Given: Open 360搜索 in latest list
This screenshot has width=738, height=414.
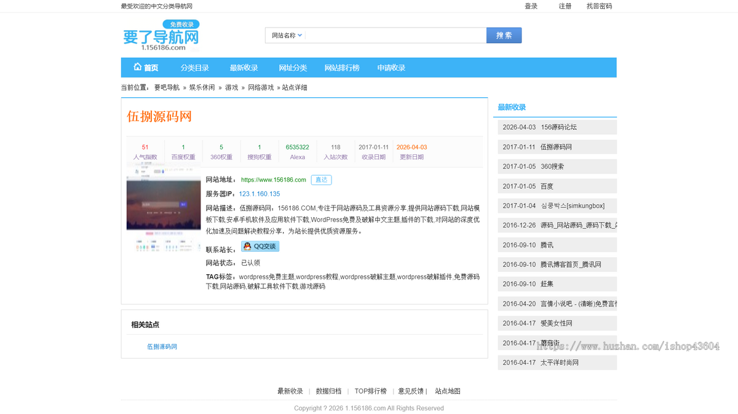Looking at the screenshot, I should pyautogui.click(x=552, y=167).
